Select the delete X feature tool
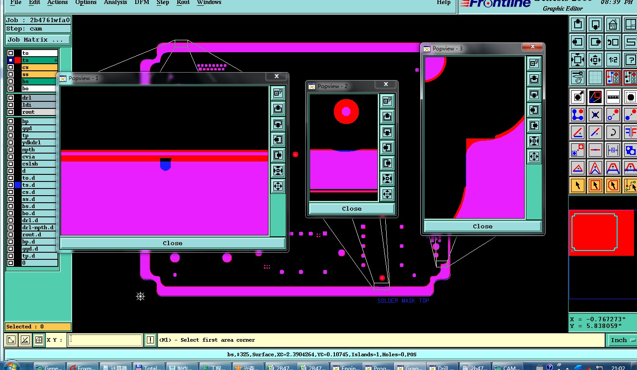The height and width of the screenshot is (370, 637). point(595,114)
